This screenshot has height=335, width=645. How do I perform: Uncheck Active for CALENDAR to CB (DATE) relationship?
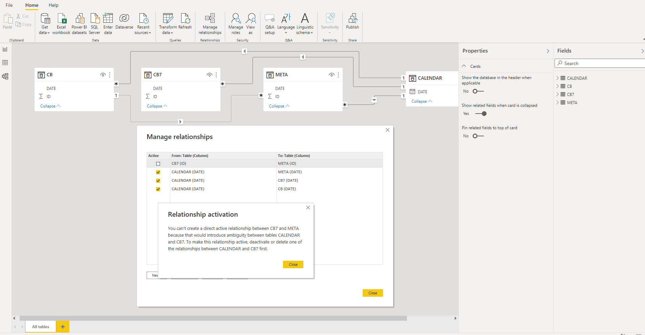[x=158, y=189]
